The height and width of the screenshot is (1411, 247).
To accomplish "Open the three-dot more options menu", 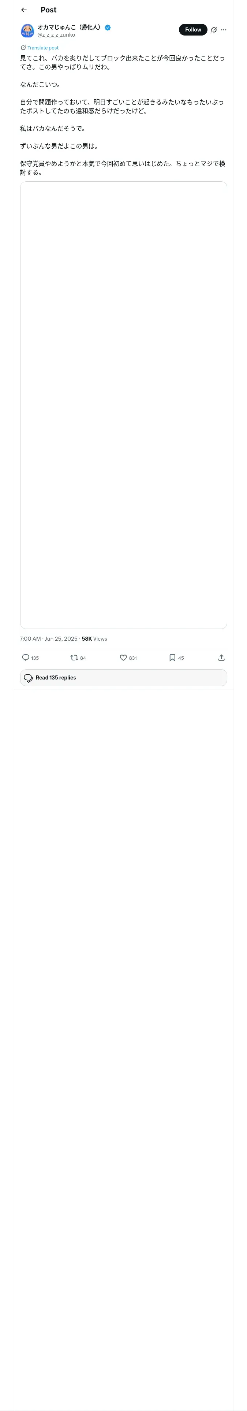I will pyautogui.click(x=224, y=30).
